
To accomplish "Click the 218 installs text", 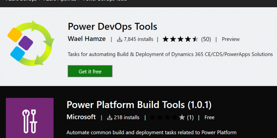I will (x=126, y=117).
